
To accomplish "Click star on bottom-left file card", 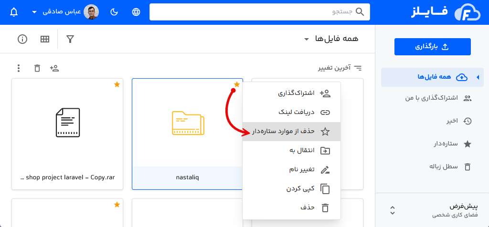I will coord(117,205).
